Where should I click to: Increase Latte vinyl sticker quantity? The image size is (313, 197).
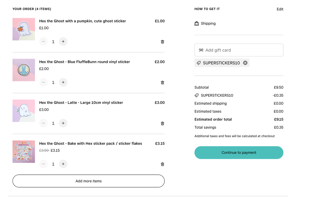pyautogui.click(x=63, y=123)
